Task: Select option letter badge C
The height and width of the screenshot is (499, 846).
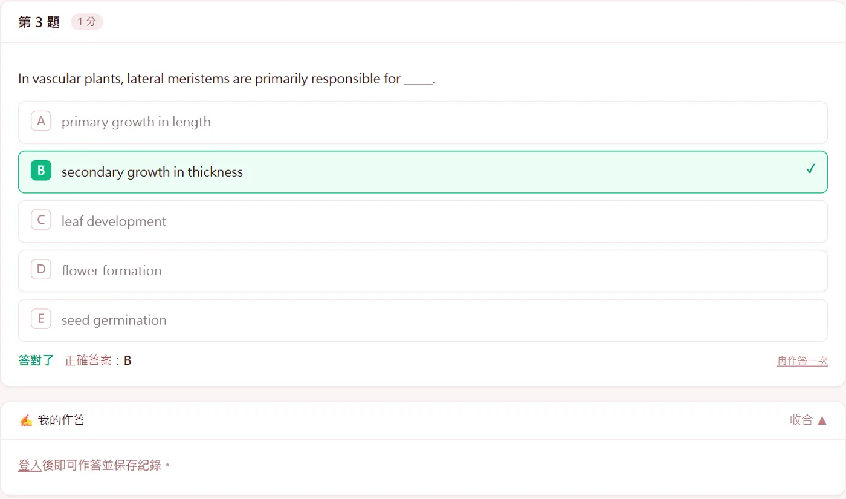Action: tap(41, 221)
